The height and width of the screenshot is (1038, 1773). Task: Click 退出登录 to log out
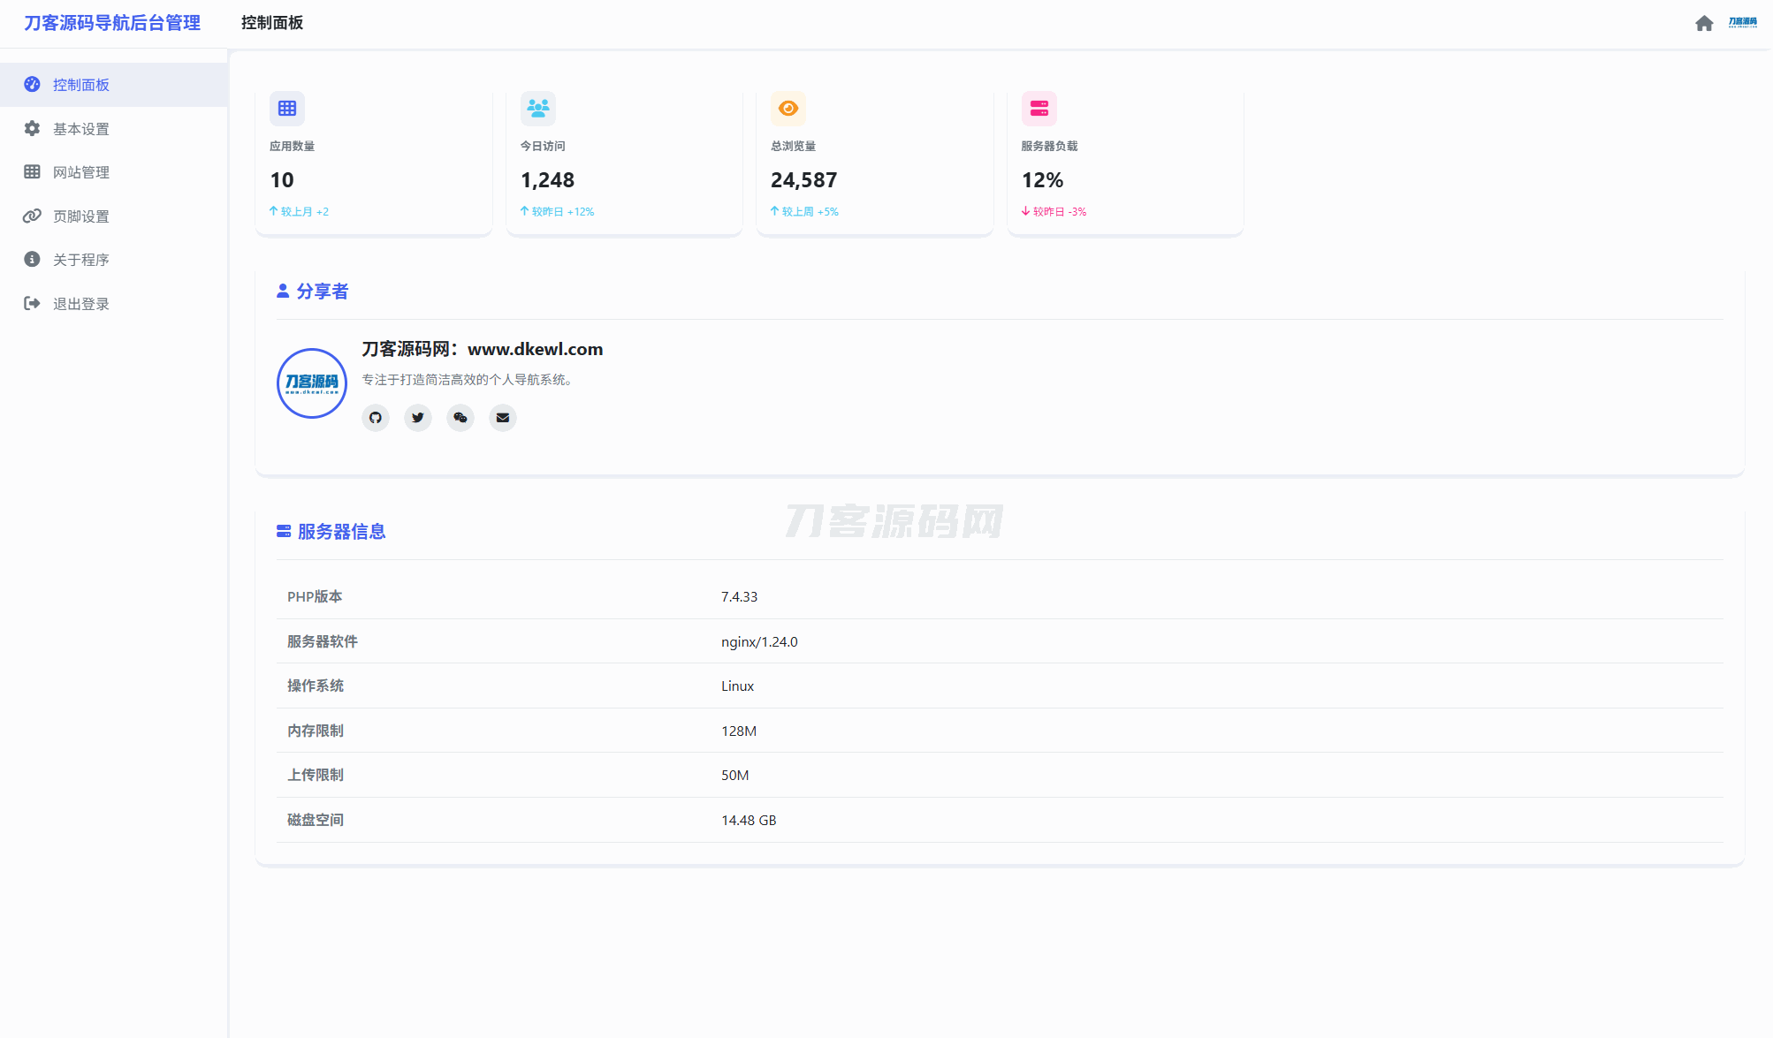click(81, 304)
